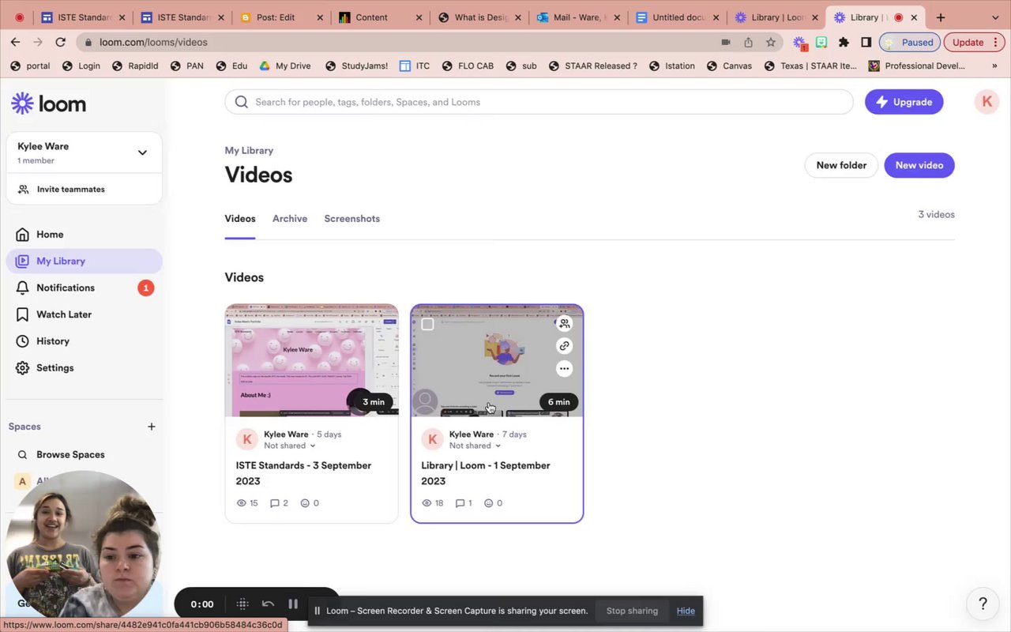Open ISTE Standards video thumbnail
Screen dimensions: 1011x632
click(x=311, y=360)
